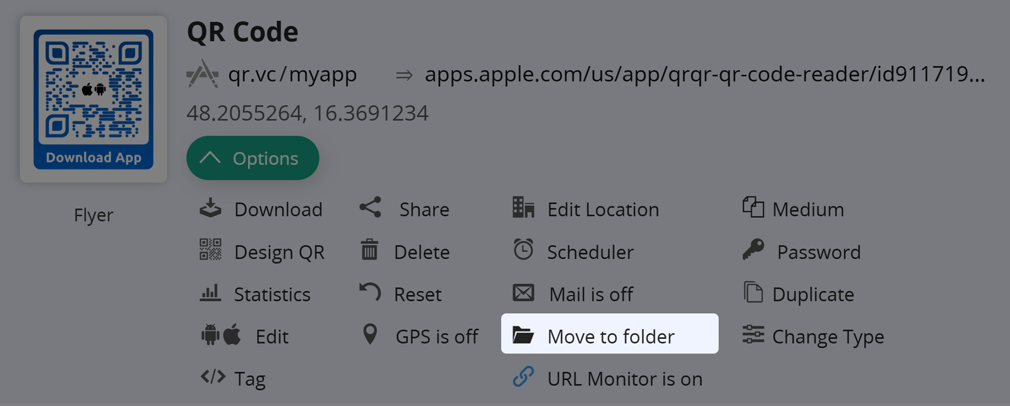Toggle the Mail is off setting
This screenshot has height=406, width=1010.
pos(591,294)
